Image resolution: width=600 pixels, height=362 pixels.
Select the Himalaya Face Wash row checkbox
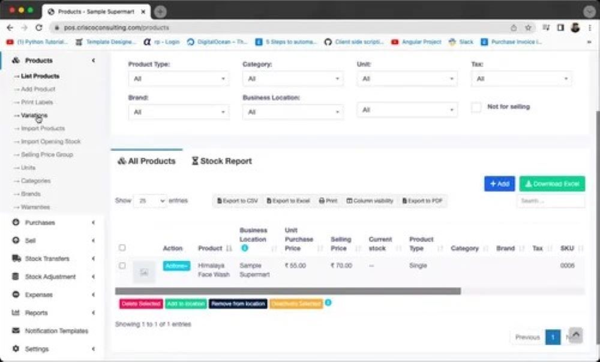(x=122, y=266)
